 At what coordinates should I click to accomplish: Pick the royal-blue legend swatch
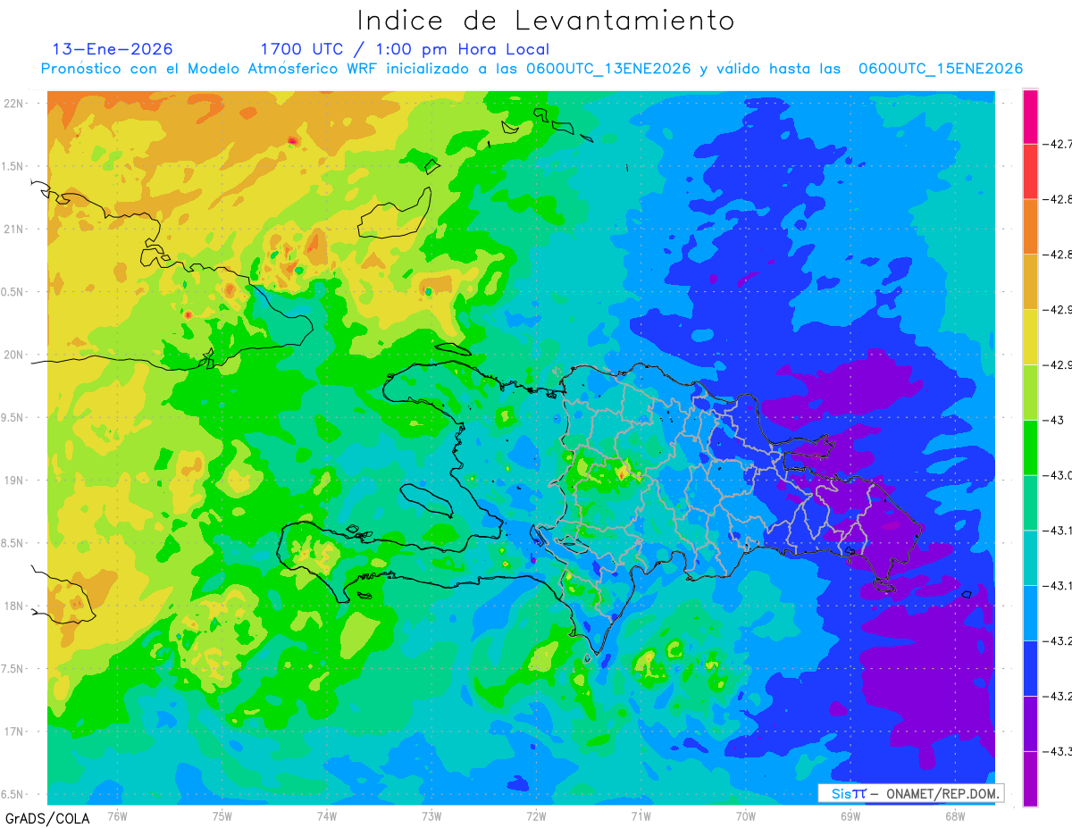point(1030,668)
